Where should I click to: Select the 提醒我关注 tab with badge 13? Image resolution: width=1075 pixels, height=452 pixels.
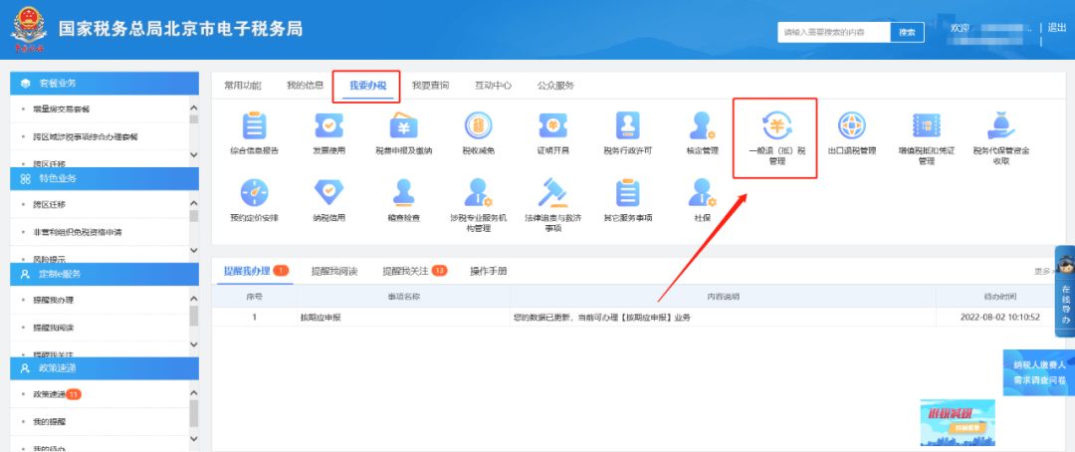[x=415, y=271]
